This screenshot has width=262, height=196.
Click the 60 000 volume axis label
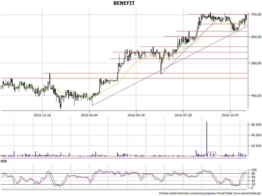pos(256,125)
